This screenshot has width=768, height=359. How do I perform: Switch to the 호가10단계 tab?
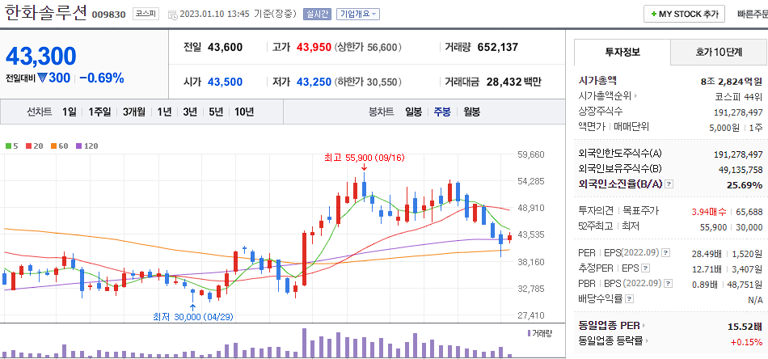point(719,52)
